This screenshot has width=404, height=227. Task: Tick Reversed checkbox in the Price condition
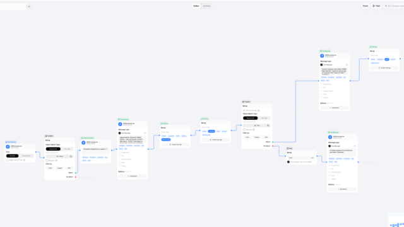(x=47, y=161)
